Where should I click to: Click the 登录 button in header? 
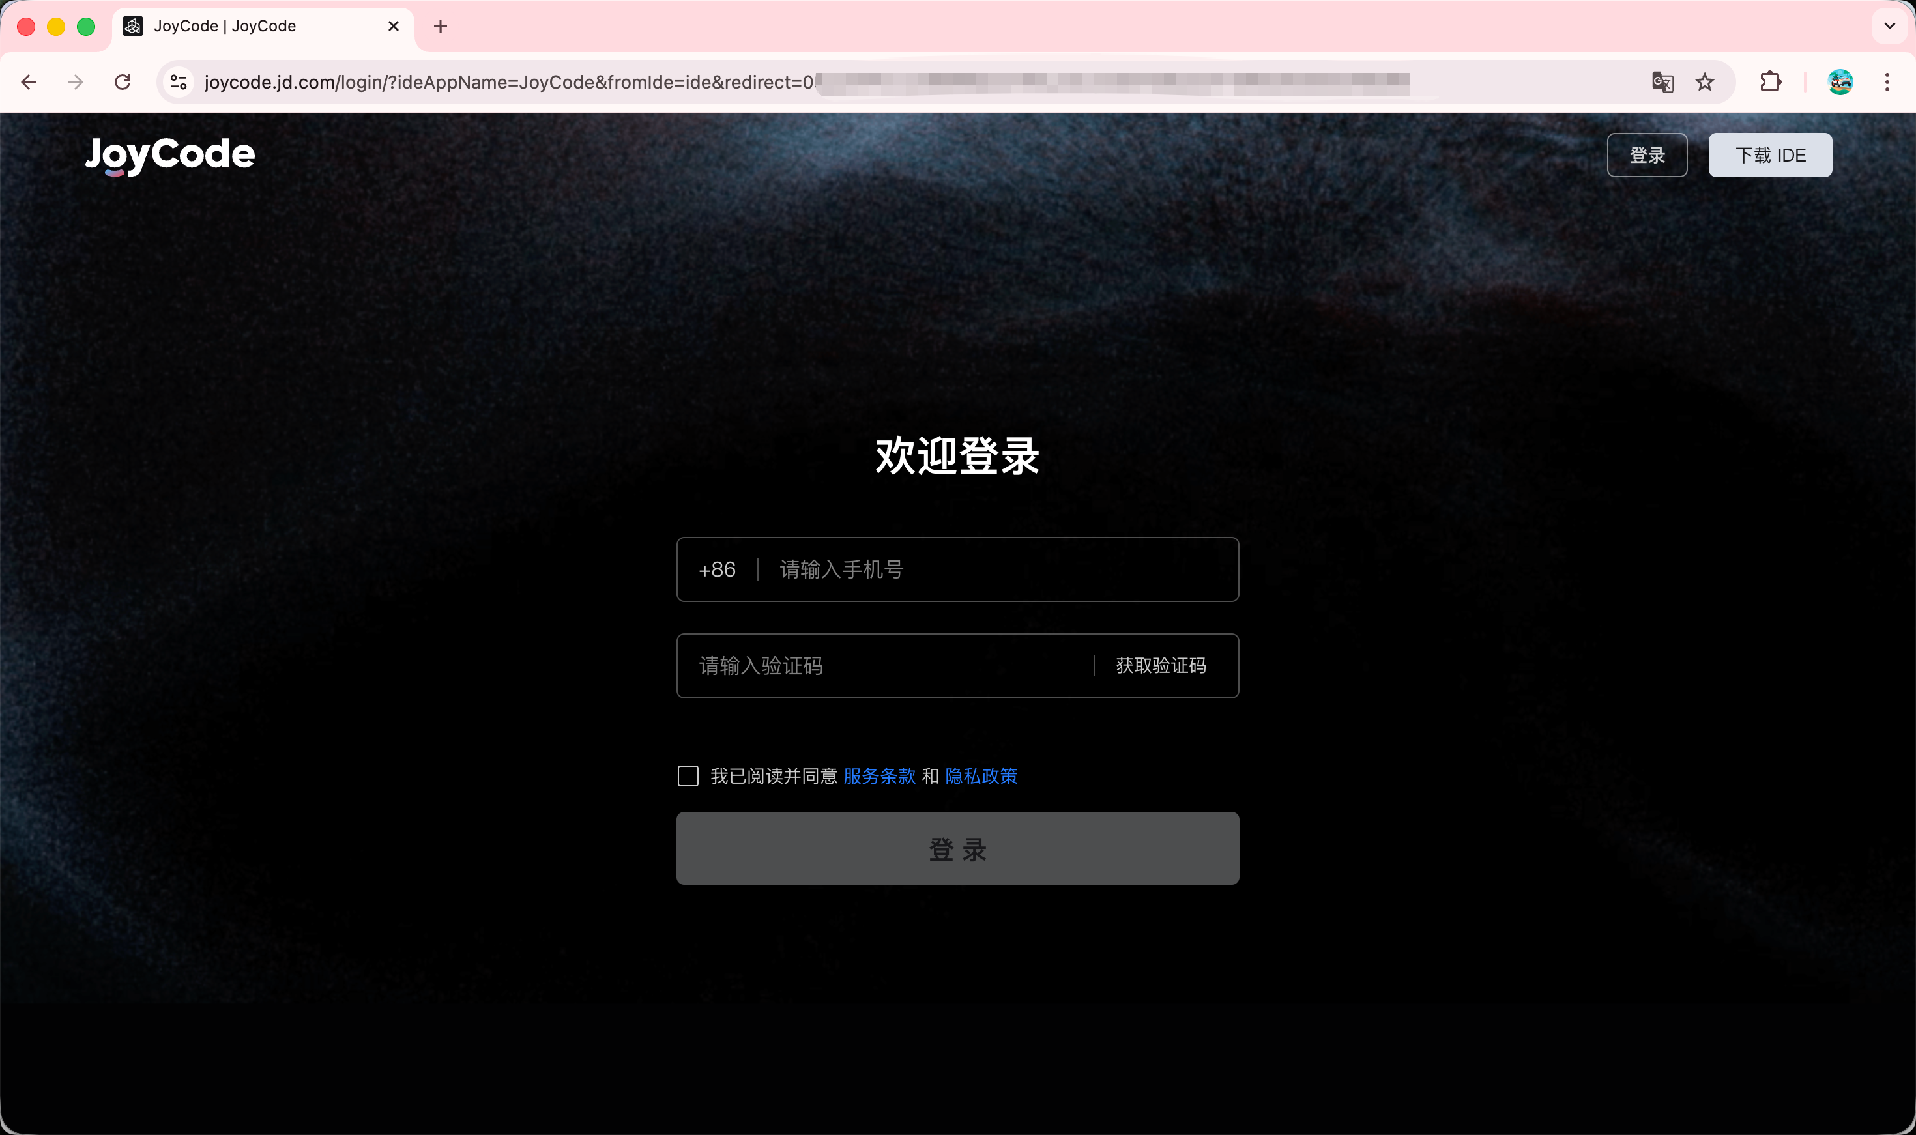(1647, 155)
